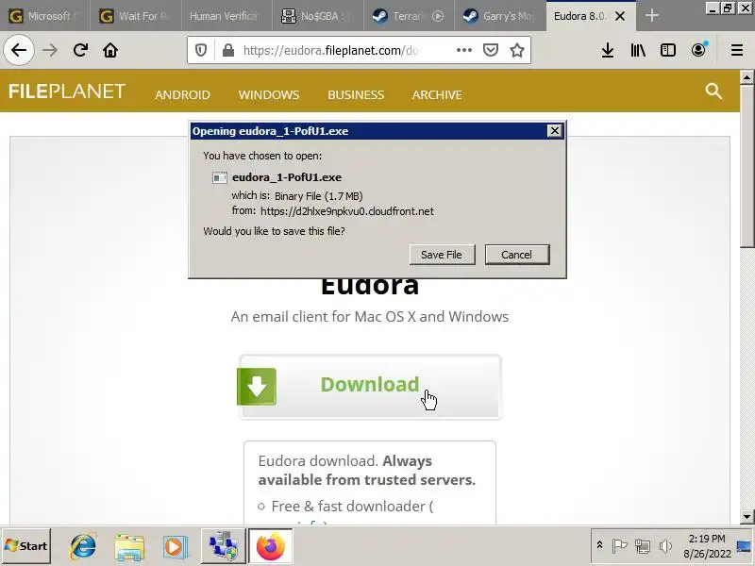Bookmark this page with star
Viewport: 755px width, 566px height.
coord(517,50)
